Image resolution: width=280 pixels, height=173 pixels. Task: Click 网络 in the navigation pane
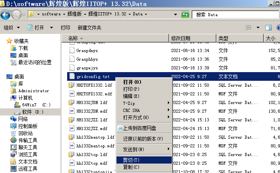[23, 119]
